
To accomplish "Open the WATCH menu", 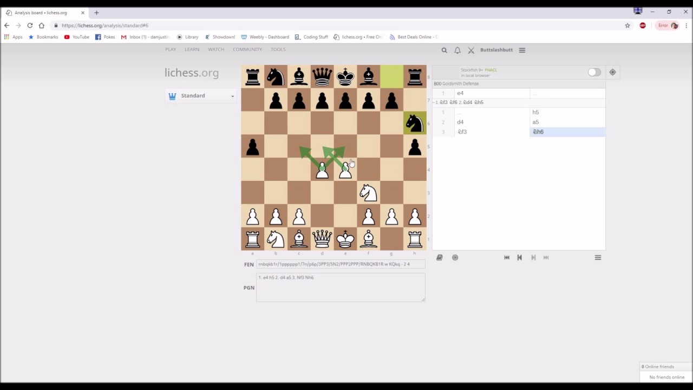I will point(216,49).
